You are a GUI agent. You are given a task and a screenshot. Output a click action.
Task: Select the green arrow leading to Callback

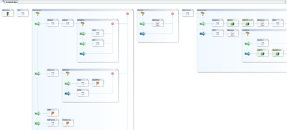[38, 23]
